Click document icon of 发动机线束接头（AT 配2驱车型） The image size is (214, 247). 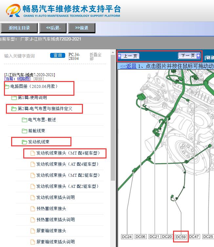(33, 187)
